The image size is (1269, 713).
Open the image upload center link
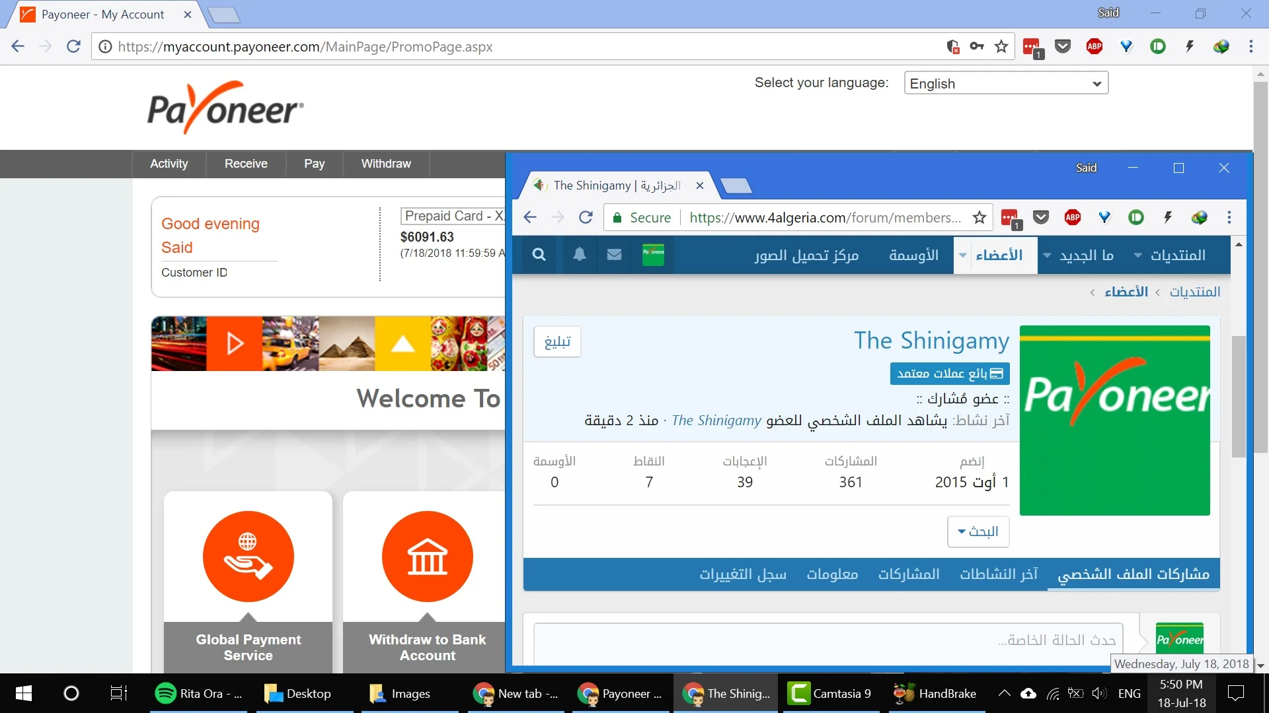click(x=806, y=255)
